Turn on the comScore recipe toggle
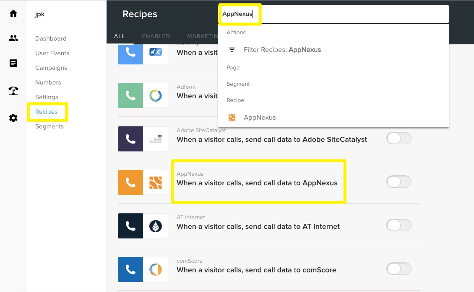 tap(399, 269)
